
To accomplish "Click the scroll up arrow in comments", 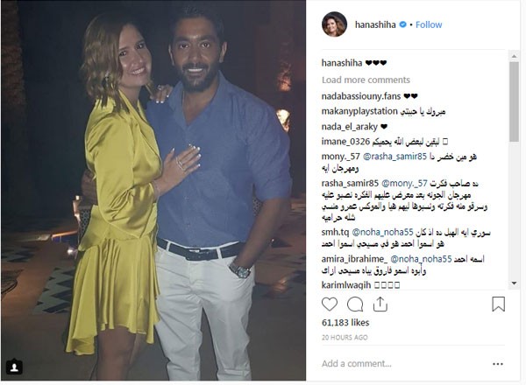I will [x=514, y=56].
